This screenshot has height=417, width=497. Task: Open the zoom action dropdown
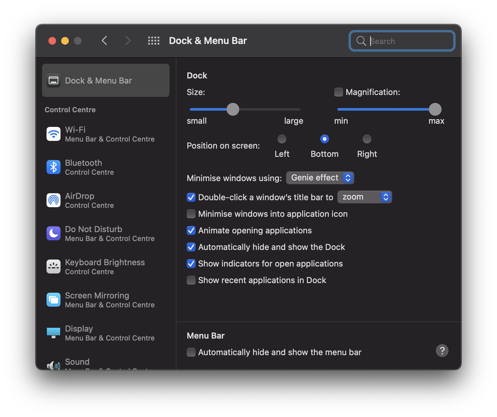click(x=364, y=197)
